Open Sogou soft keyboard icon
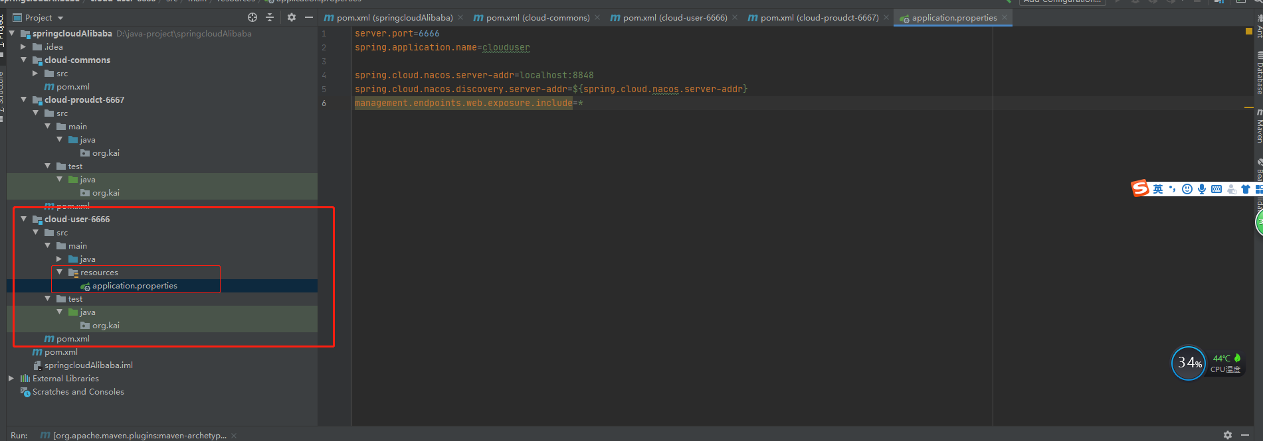 coord(1216,189)
